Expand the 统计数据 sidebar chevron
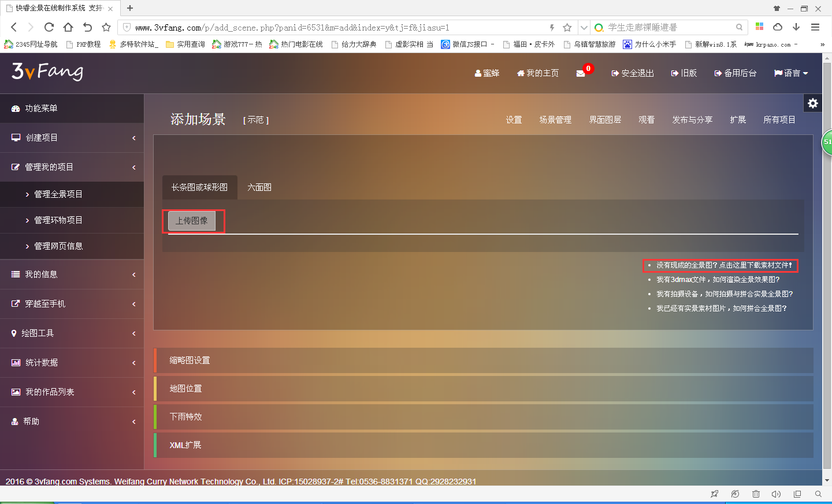The width and height of the screenshot is (832, 504). pyautogui.click(x=134, y=363)
